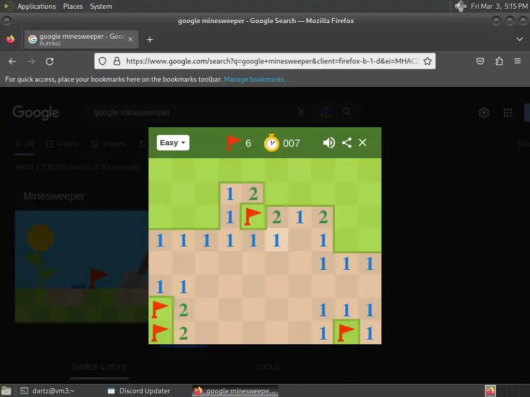The width and height of the screenshot is (530, 397).
Task: Select TOOLS tab below game
Action: pyautogui.click(x=268, y=367)
